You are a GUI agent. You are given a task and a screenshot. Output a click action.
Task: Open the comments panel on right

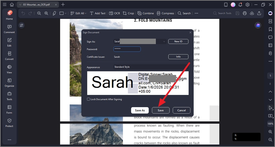pyautogui.click(x=270, y=37)
